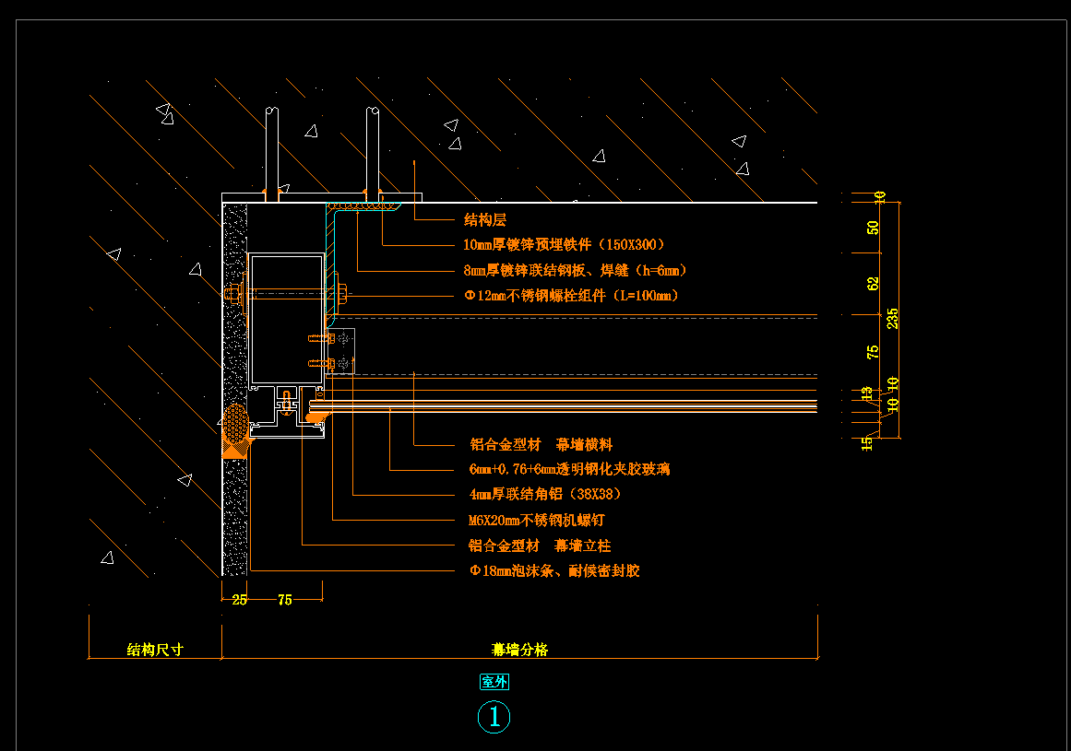Screen dimensions: 1071x751
Task: Click the Φ12mm不锈钢螺栓组件 label
Action: pos(570,296)
